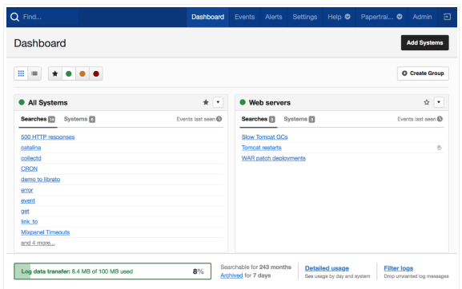Open the Settings nav tab
The width and height of the screenshot is (462, 289).
305,17
